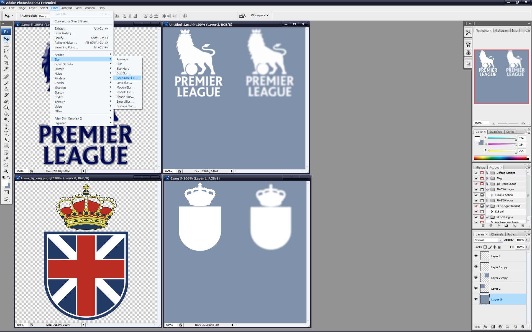532x332 pixels.
Task: Expand the Flag actions folder
Action: (x=487, y=178)
